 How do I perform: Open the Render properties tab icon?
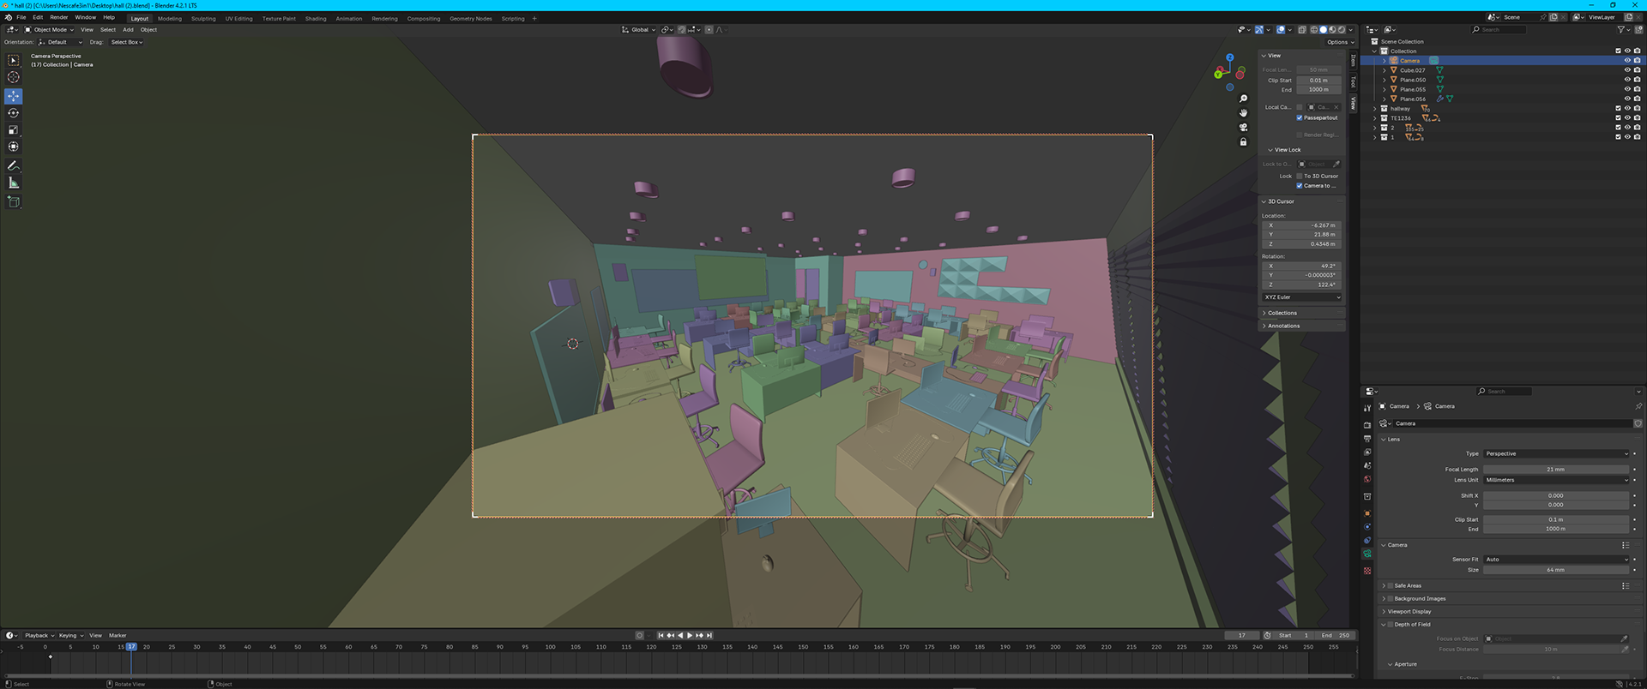coord(1367,425)
